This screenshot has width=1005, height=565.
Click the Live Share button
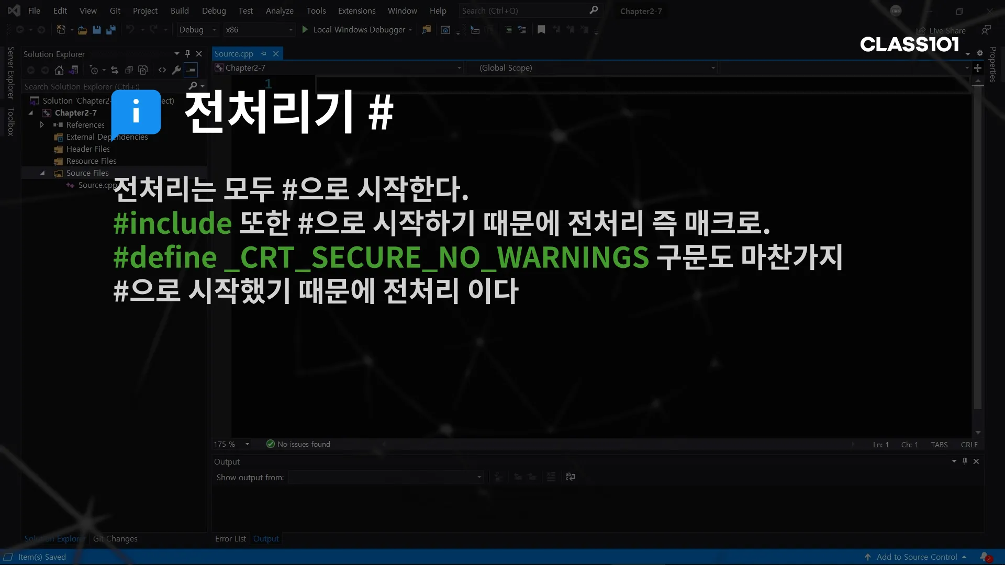point(941,31)
